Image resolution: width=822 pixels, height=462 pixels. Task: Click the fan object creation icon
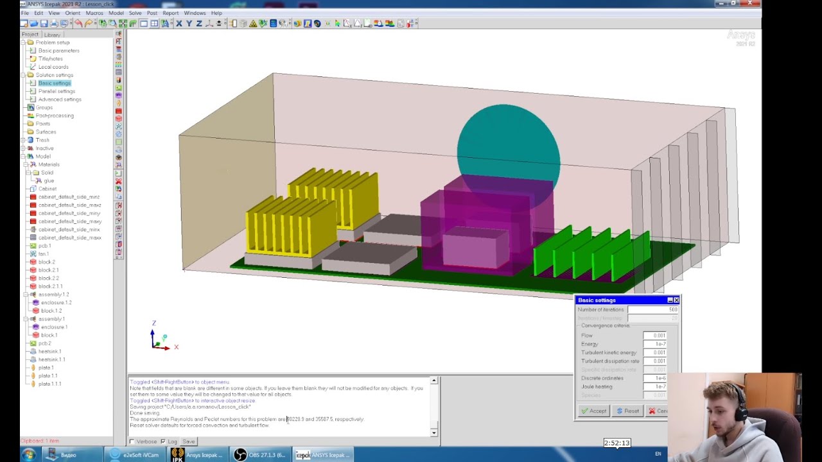tap(119, 126)
